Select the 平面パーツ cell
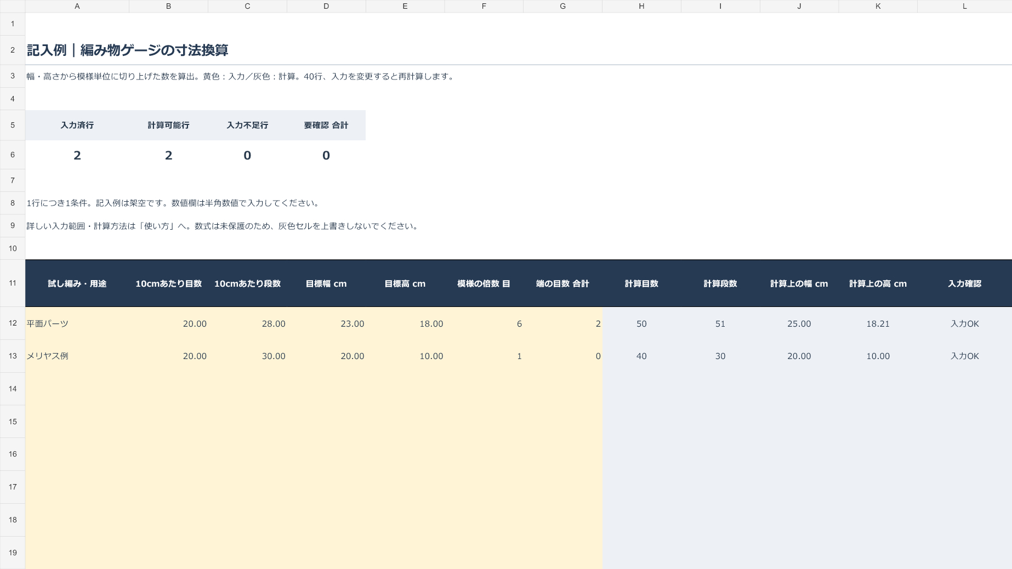 (77, 323)
